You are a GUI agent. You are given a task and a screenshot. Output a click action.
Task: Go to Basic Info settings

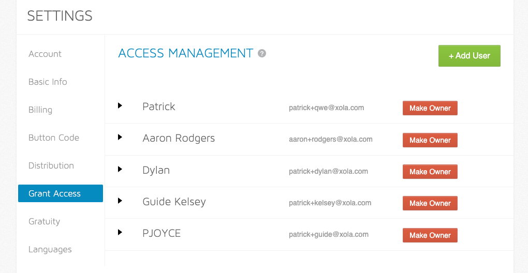[48, 82]
